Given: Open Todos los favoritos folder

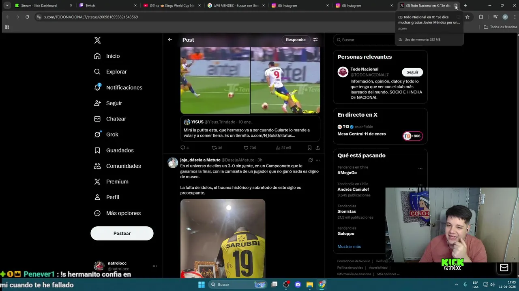Looking at the screenshot, I should click(500, 27).
